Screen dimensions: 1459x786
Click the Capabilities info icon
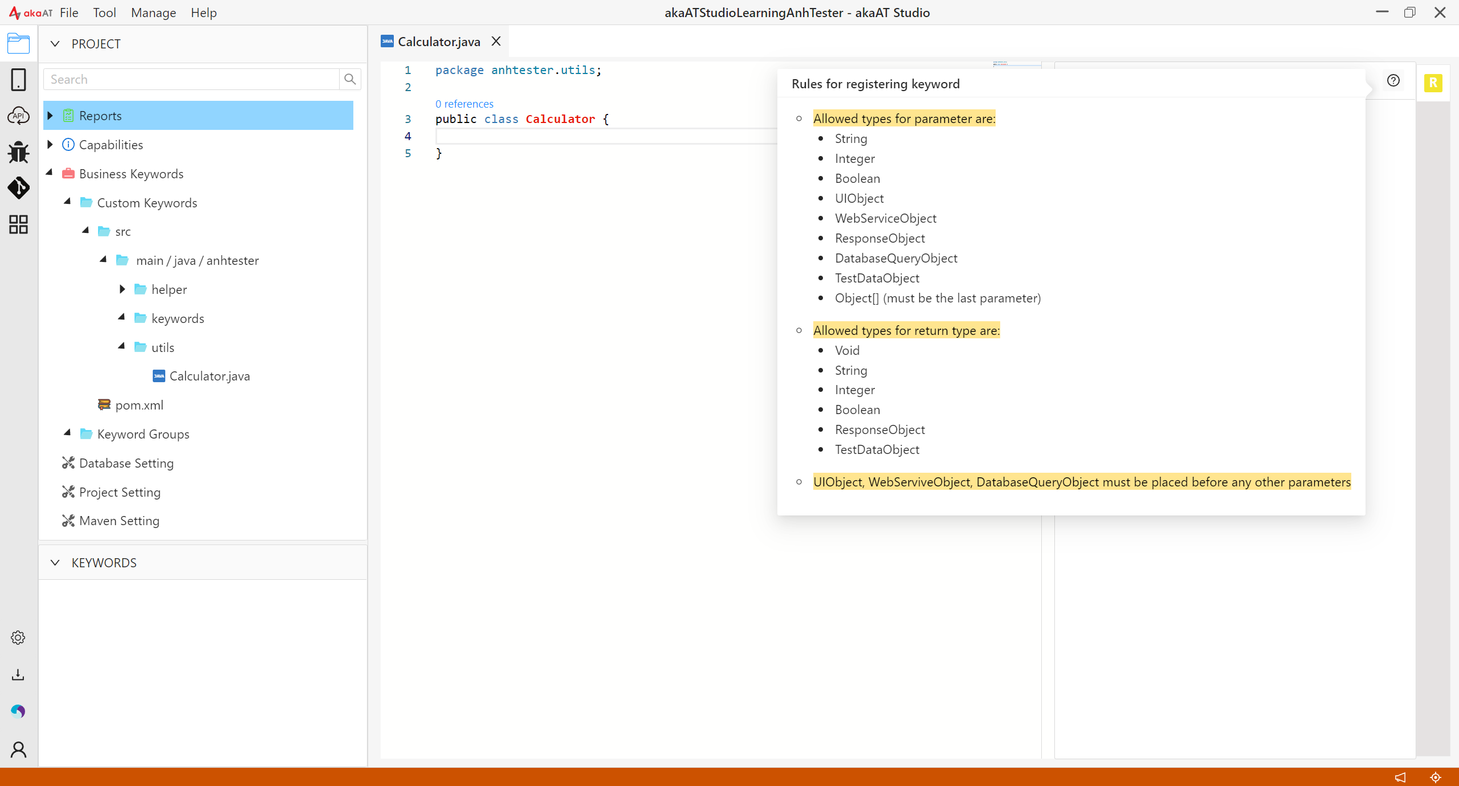[x=68, y=145]
